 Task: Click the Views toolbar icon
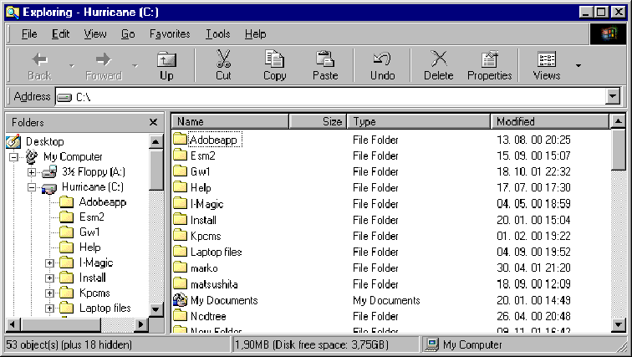coord(547,60)
